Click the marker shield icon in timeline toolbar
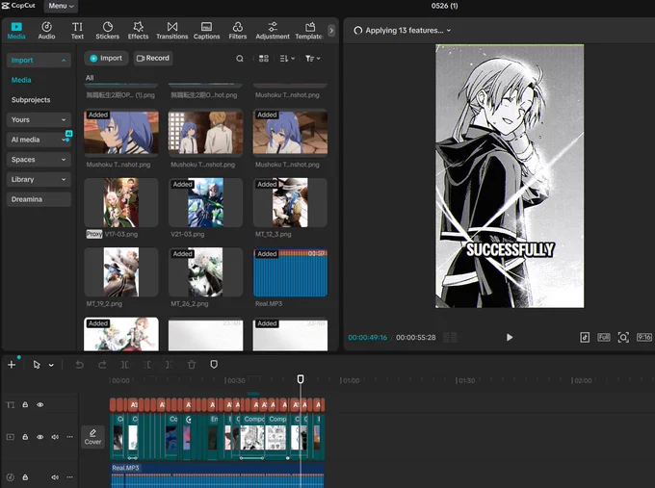This screenshot has height=488, width=655. (x=214, y=365)
